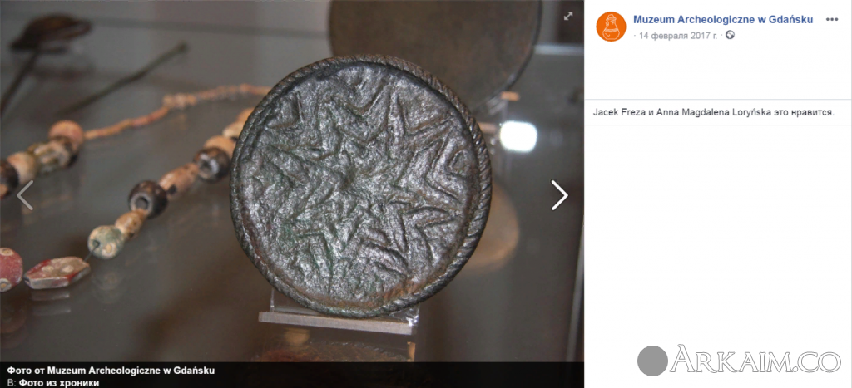Open the museum's orange profile avatar
This screenshot has width=852, height=388.
pos(611,26)
